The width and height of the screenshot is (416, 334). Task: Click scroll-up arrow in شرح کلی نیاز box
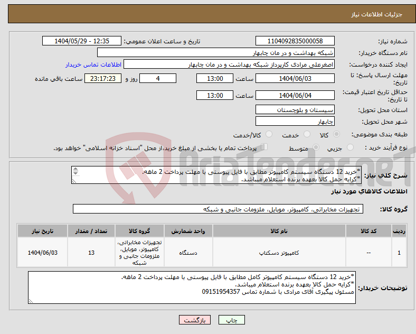point(75,169)
